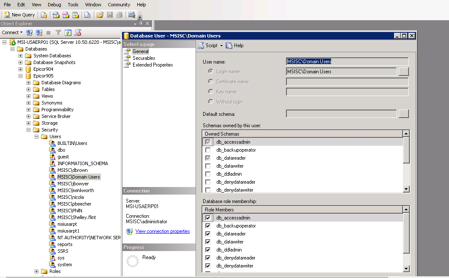This screenshot has width=449, height=278.
Task: Uncheck db_denydatawriter in Role Members
Action: click(208, 266)
